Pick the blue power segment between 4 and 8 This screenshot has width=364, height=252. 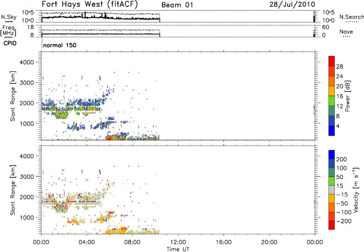point(332,121)
